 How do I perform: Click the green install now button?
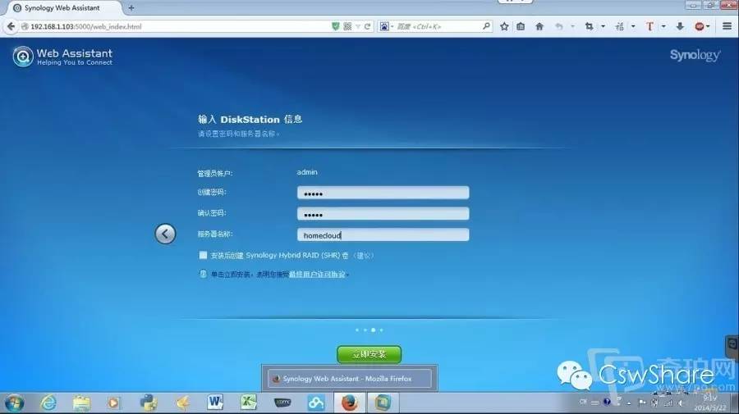point(369,354)
